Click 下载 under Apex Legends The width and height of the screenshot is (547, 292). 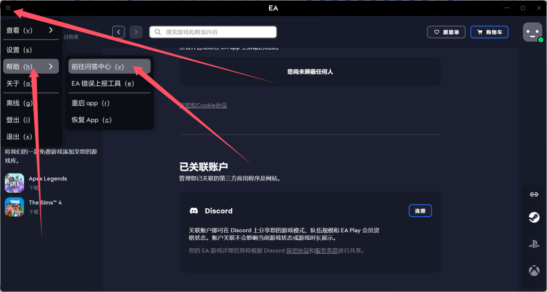pyautogui.click(x=34, y=188)
